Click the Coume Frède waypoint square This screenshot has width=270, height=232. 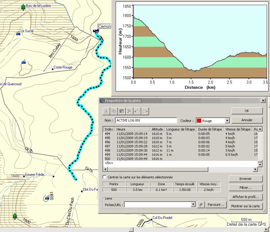pos(24,176)
